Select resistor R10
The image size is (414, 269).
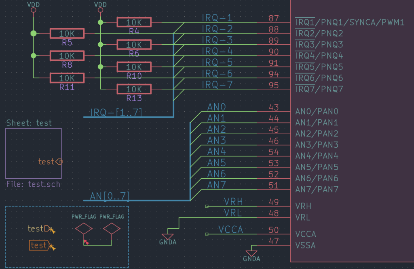(134, 67)
